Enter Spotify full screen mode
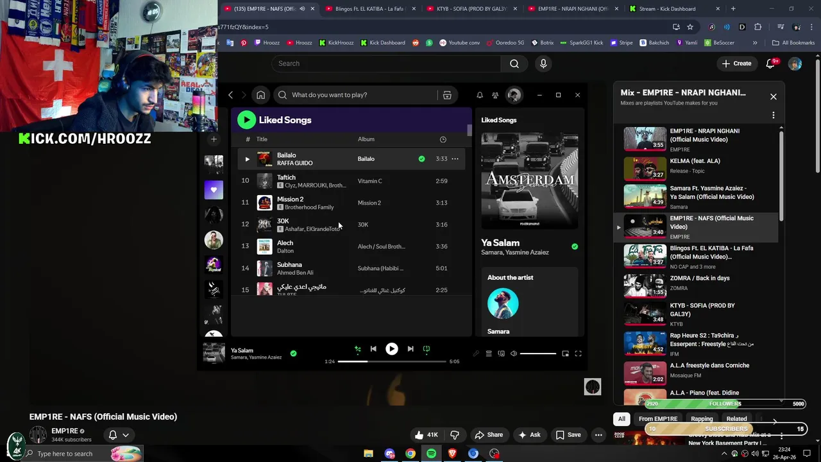 (578, 354)
